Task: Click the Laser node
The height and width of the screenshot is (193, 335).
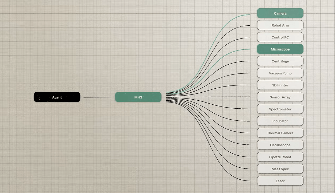Action: click(280, 181)
